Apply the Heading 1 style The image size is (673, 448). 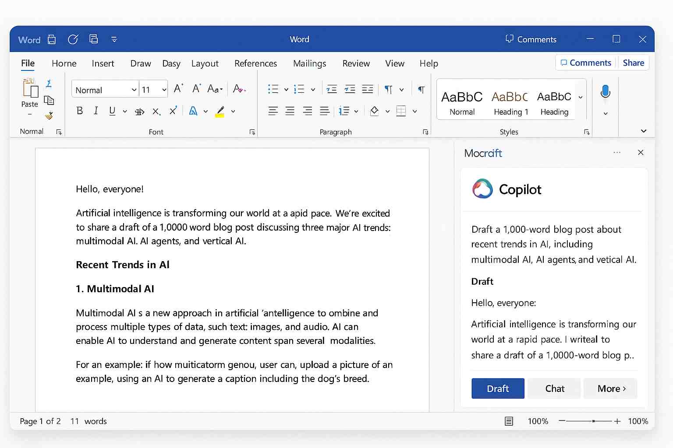[510, 103]
